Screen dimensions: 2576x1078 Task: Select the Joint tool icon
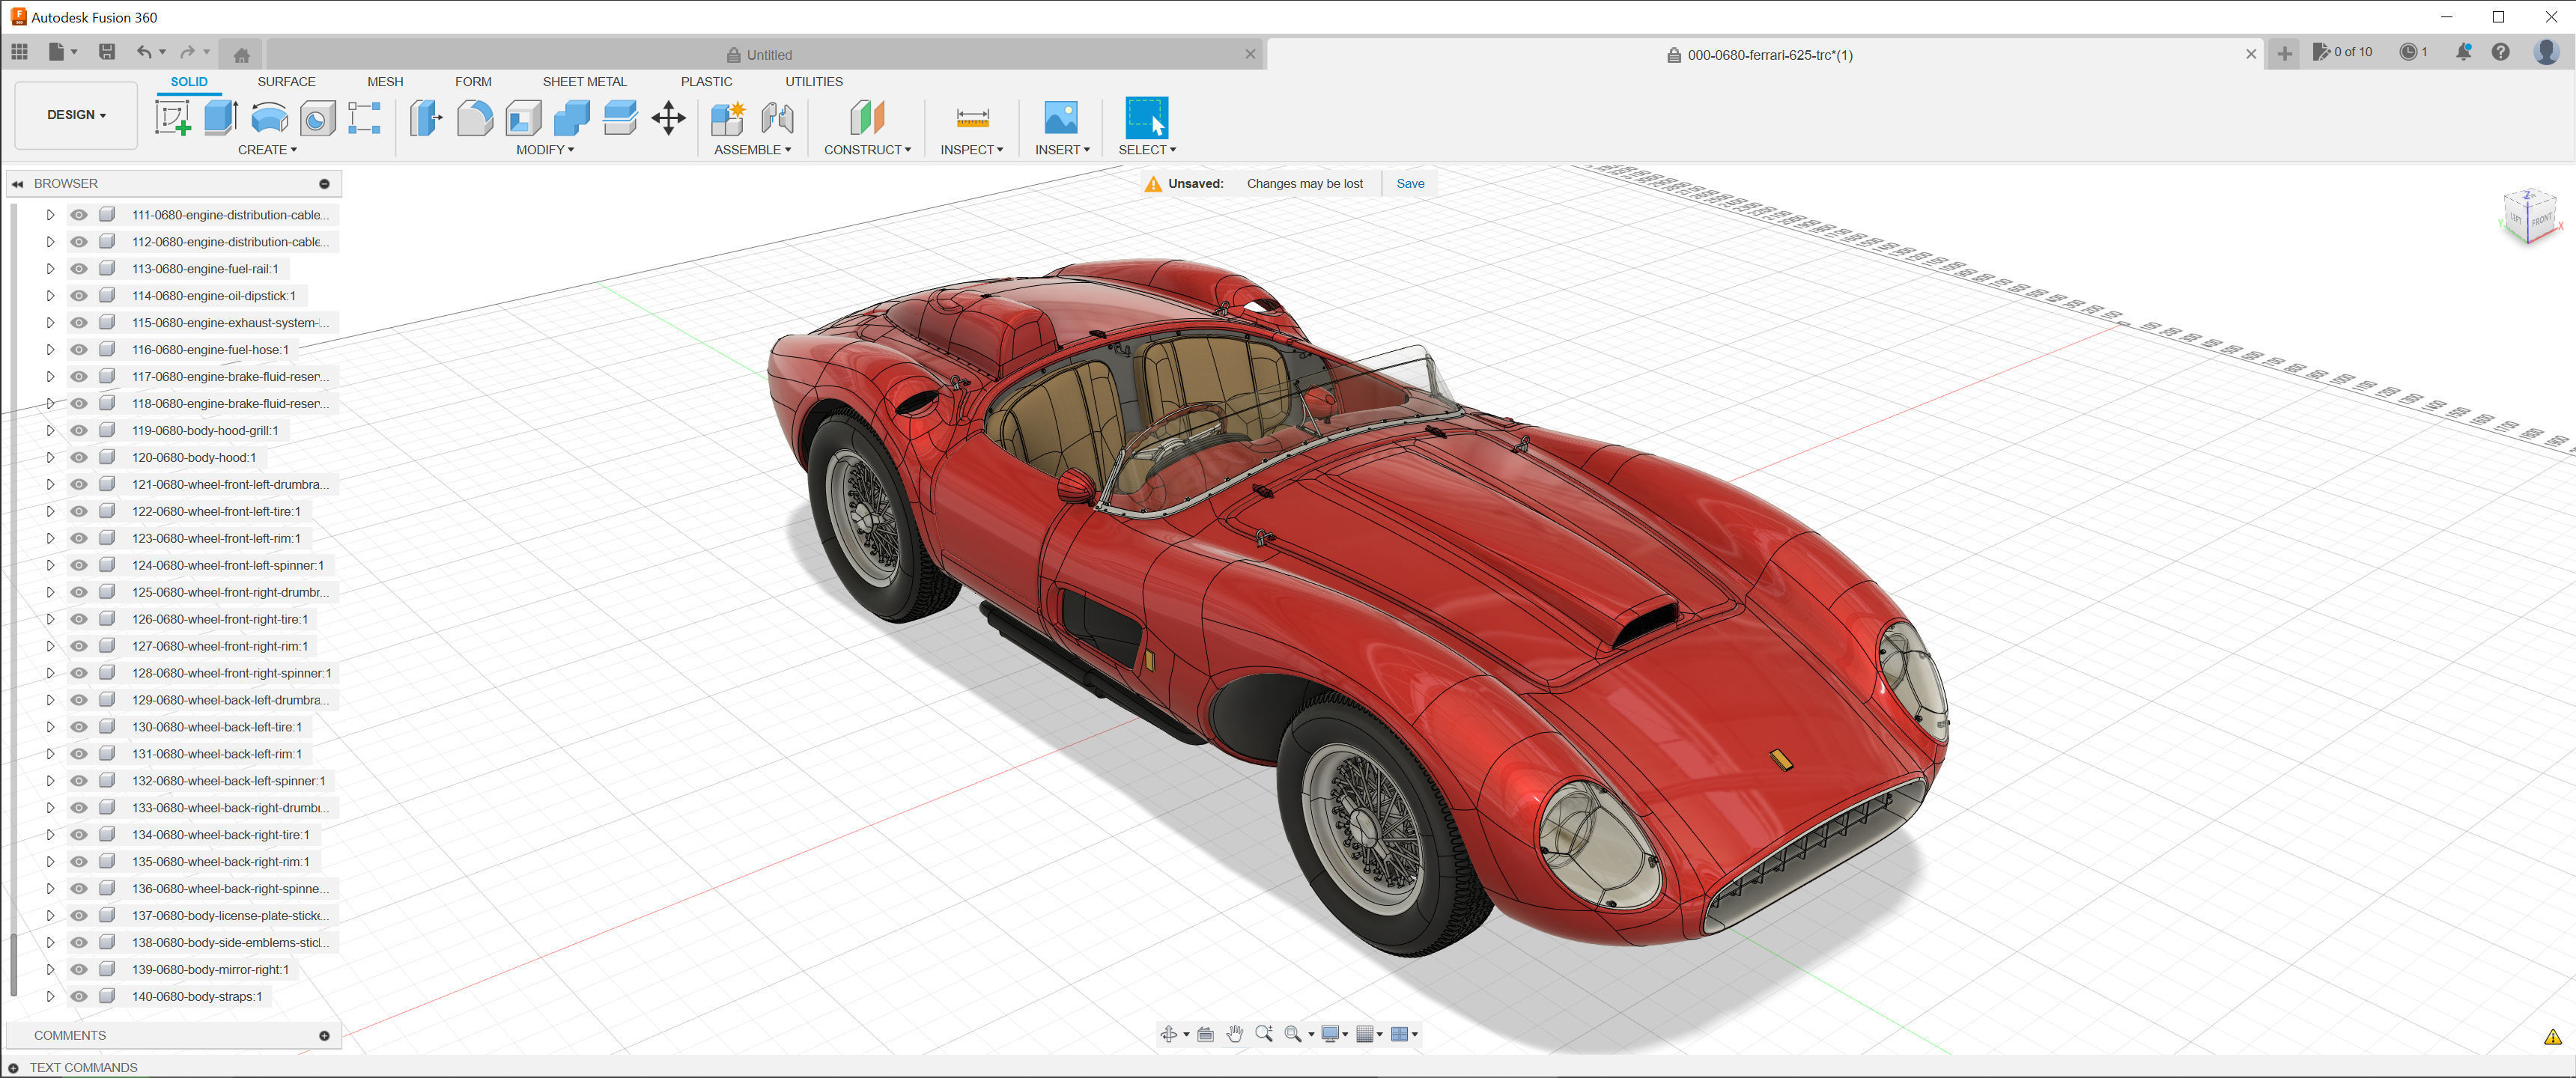(777, 118)
